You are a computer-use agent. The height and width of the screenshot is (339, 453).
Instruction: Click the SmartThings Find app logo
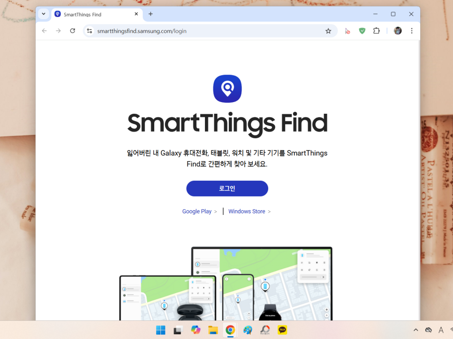coord(227,88)
